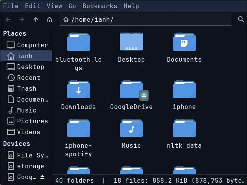The image size is (247, 185).
Task: Select File System device in the sidebar
Action: point(26,155)
